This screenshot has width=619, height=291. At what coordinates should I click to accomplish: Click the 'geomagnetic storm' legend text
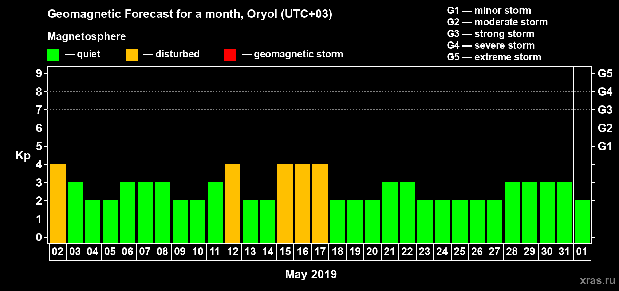[x=299, y=54]
